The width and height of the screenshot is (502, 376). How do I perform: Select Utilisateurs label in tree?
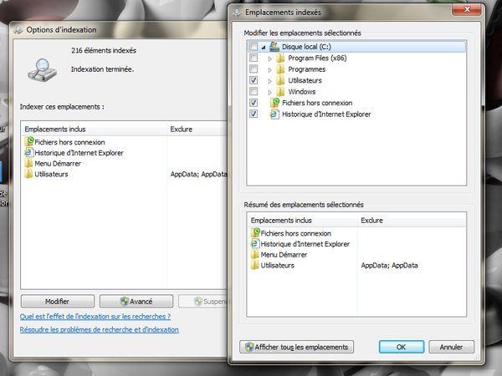(x=305, y=80)
